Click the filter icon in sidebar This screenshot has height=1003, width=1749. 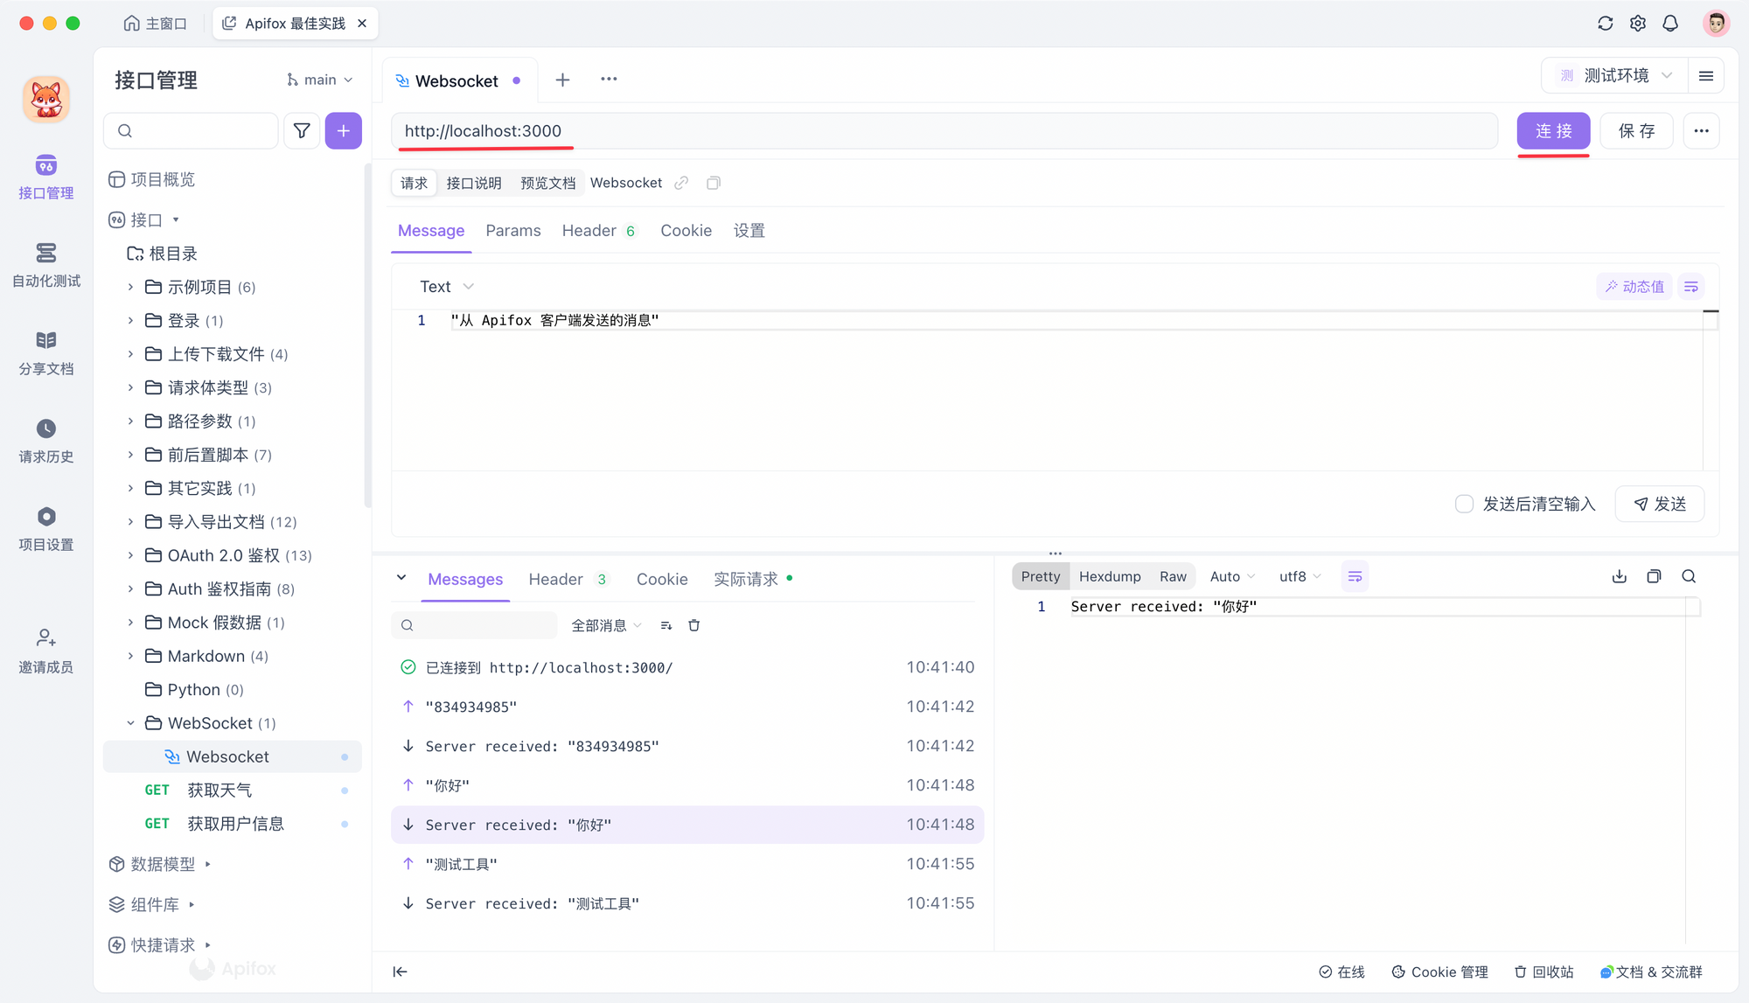point(302,131)
